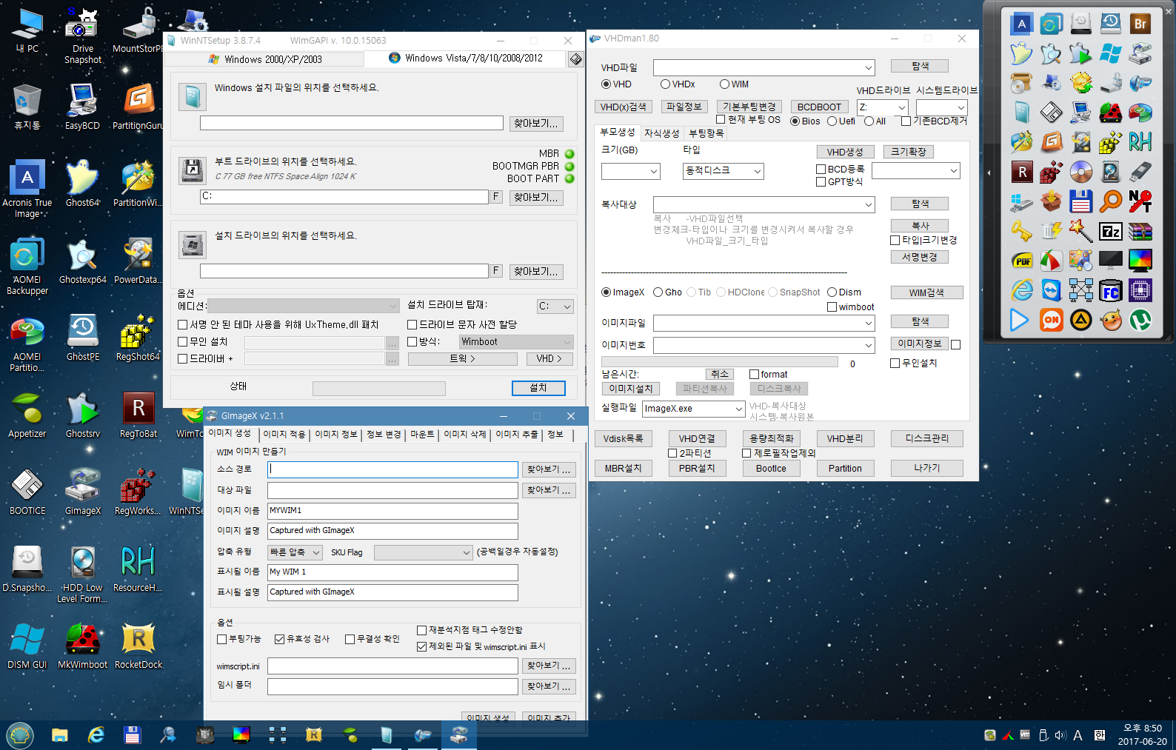
Task: Open the EasyBCD desktop icon
Action: pos(82,107)
